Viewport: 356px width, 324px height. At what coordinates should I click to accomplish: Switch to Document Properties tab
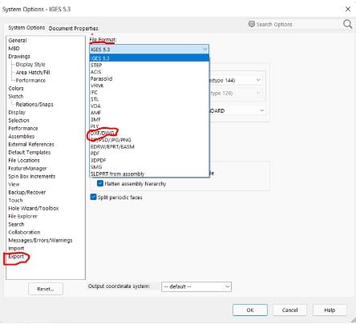pos(73,28)
